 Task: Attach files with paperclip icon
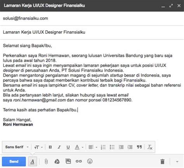(46, 161)
